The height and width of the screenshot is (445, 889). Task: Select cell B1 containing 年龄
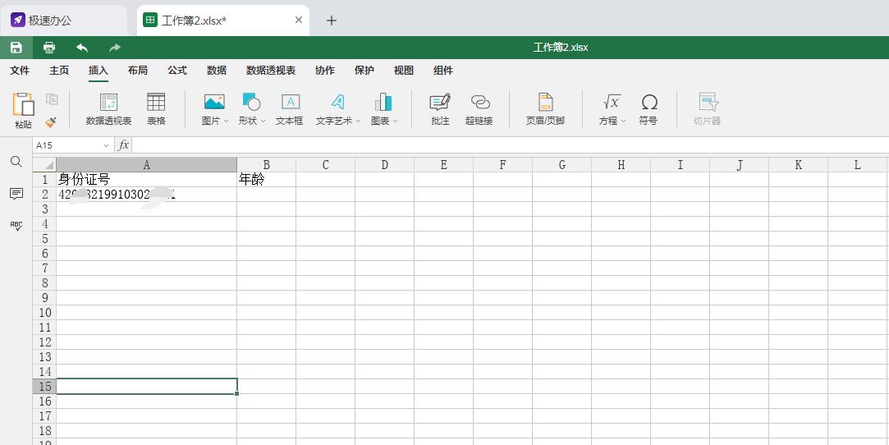pos(266,180)
